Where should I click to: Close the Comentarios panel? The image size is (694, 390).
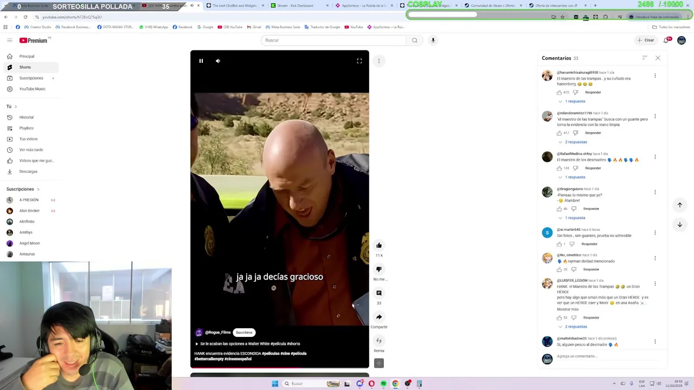tap(658, 58)
